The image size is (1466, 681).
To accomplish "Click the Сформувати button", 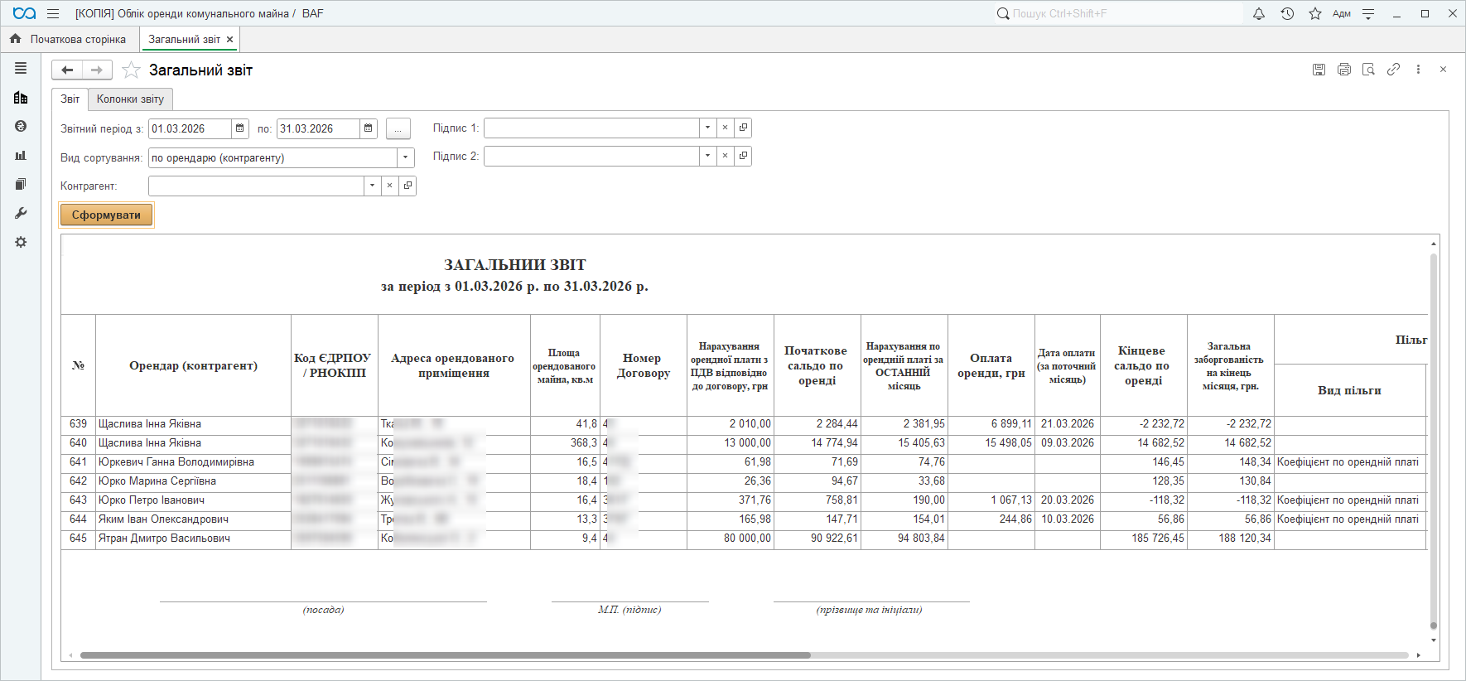I will (106, 215).
